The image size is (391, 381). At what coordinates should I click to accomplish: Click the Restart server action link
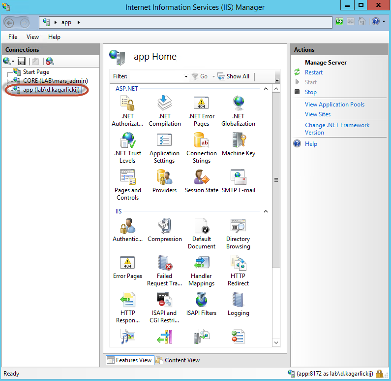pyautogui.click(x=314, y=72)
